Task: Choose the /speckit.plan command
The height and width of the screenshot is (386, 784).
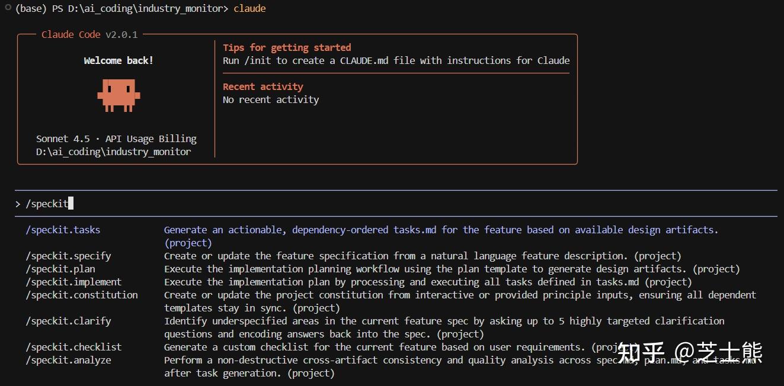Action: [x=60, y=269]
